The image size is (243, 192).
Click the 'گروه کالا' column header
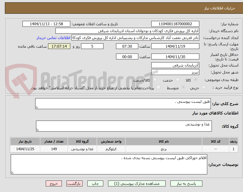tap(82, 142)
